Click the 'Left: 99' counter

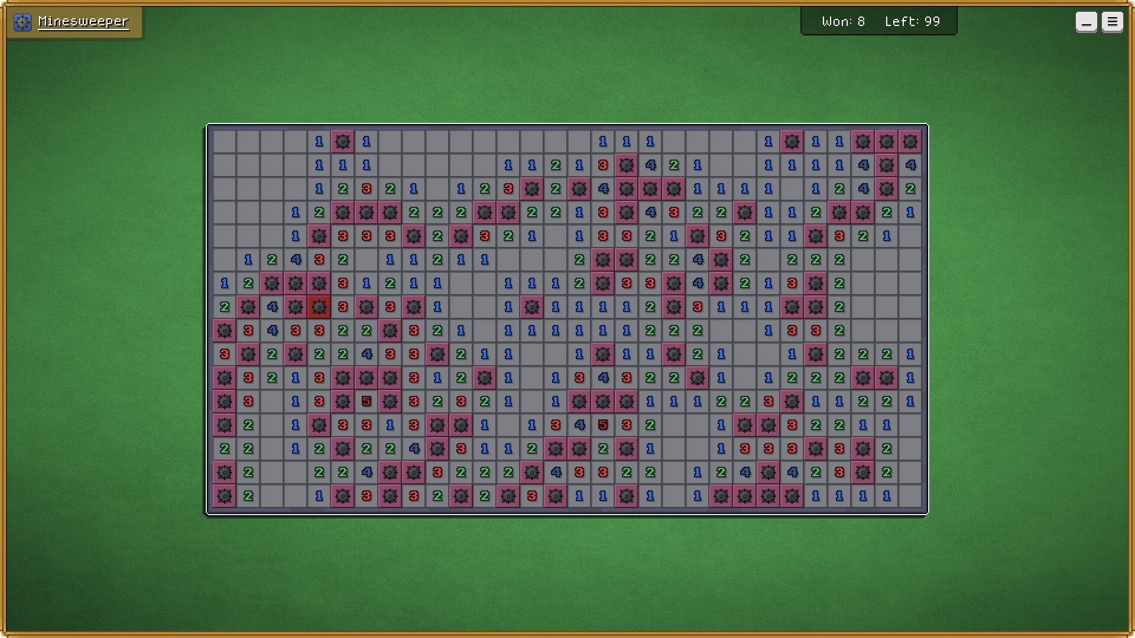[912, 22]
